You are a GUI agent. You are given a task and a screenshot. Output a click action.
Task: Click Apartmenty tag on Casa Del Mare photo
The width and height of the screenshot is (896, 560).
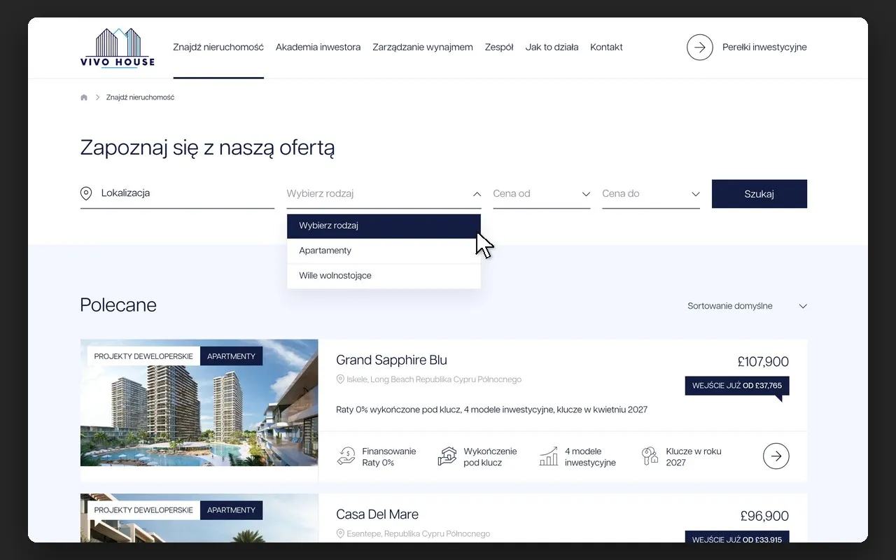coord(231,510)
